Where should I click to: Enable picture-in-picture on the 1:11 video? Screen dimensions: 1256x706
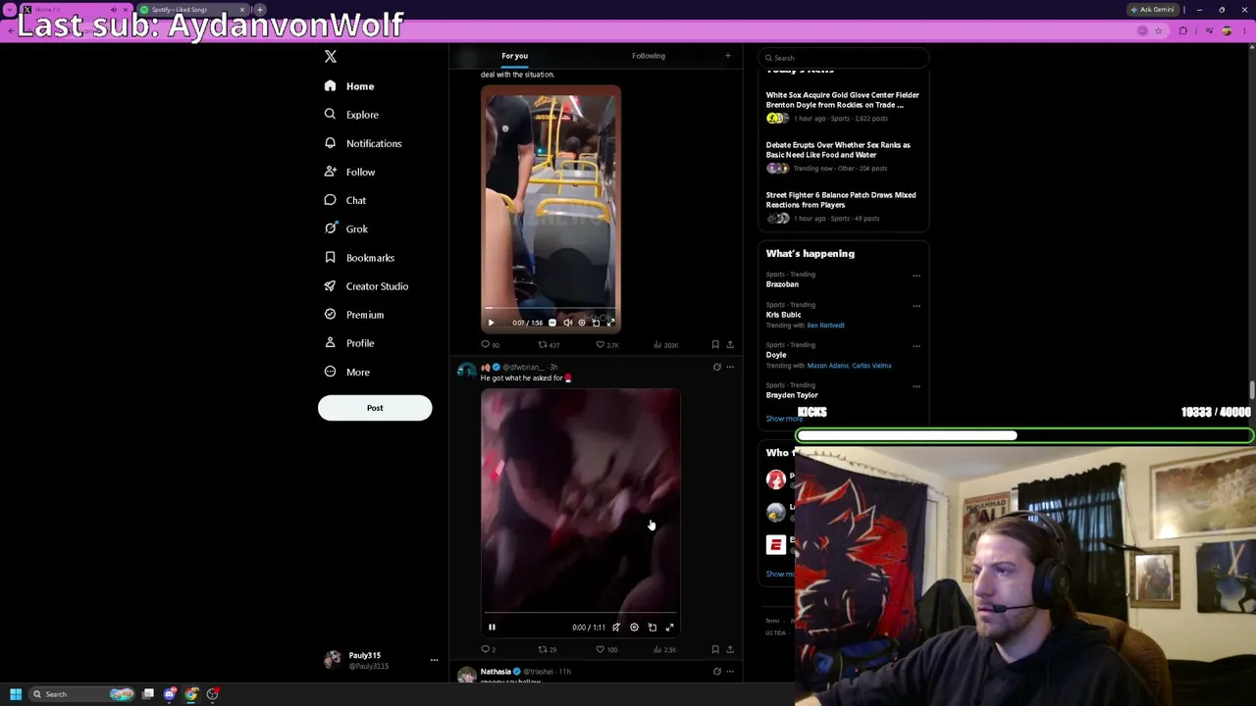[652, 628]
